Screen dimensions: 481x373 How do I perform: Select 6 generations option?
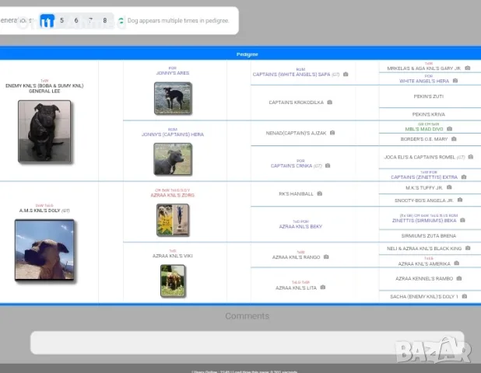76,20
